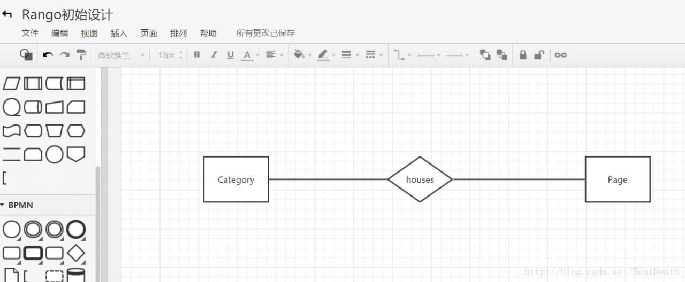Toggle italic text formatting
The width and height of the screenshot is (685, 282).
[x=214, y=55]
